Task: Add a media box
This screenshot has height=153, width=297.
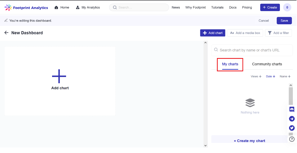Action: click(245, 33)
